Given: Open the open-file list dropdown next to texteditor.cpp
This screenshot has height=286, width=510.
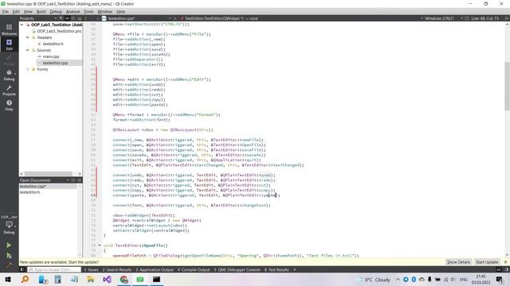Looking at the screenshot, I should [x=170, y=18].
